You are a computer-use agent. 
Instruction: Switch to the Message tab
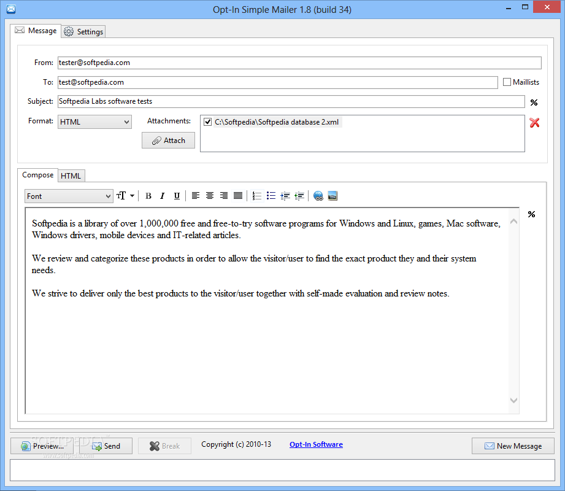tap(36, 31)
